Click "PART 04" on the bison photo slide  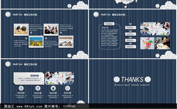pyautogui.click(x=17, y=15)
